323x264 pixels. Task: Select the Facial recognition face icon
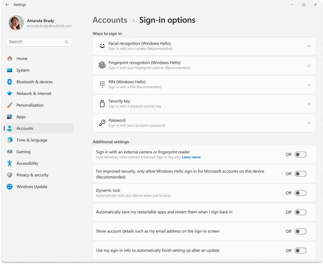(x=102, y=46)
